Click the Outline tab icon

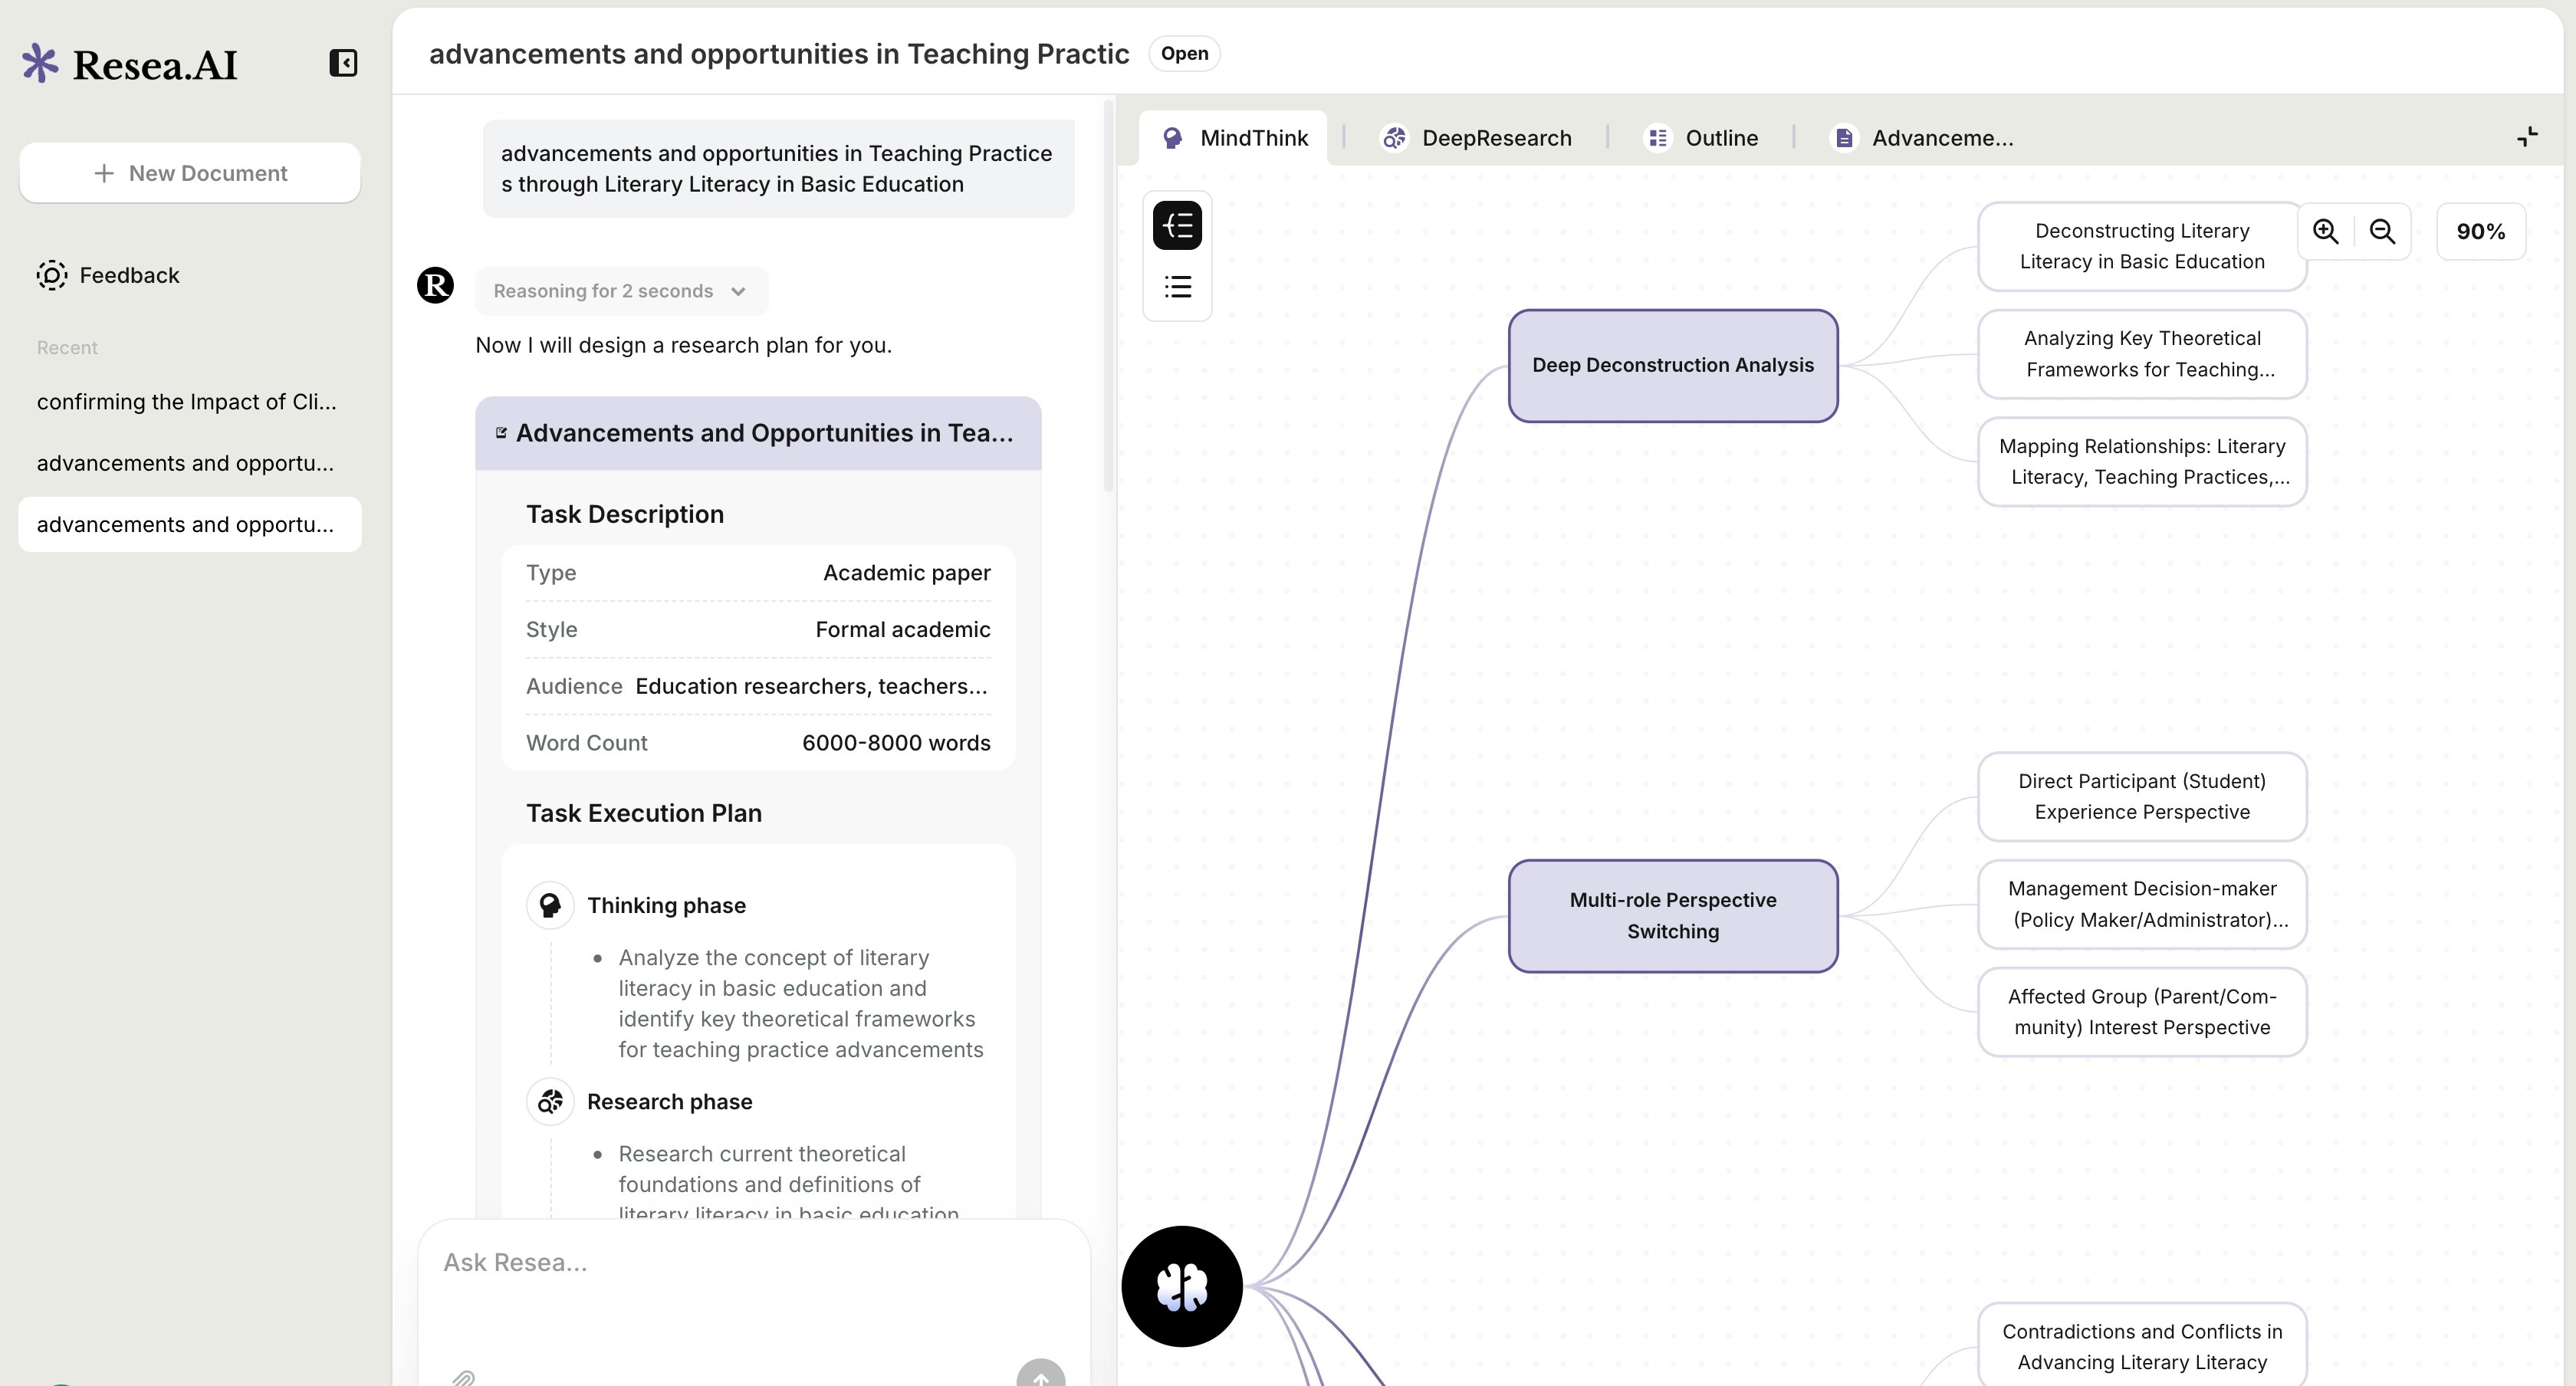point(1657,138)
